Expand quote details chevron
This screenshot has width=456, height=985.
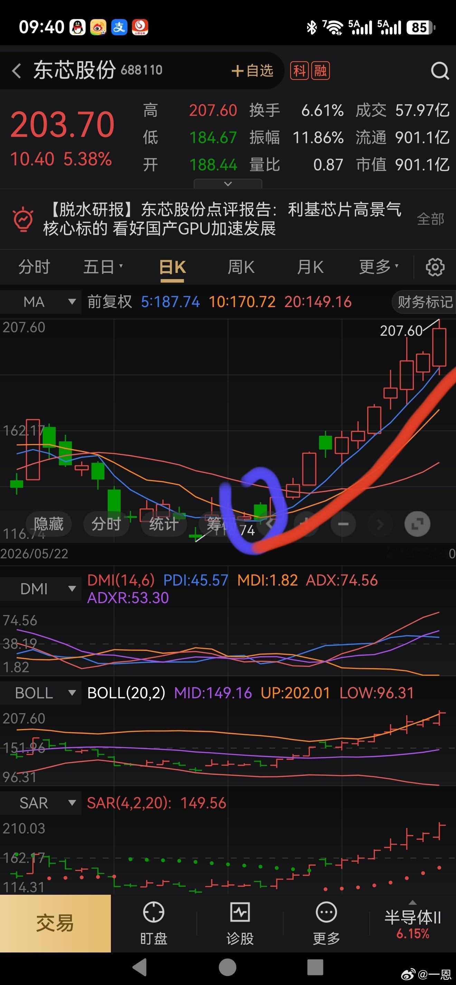click(228, 184)
